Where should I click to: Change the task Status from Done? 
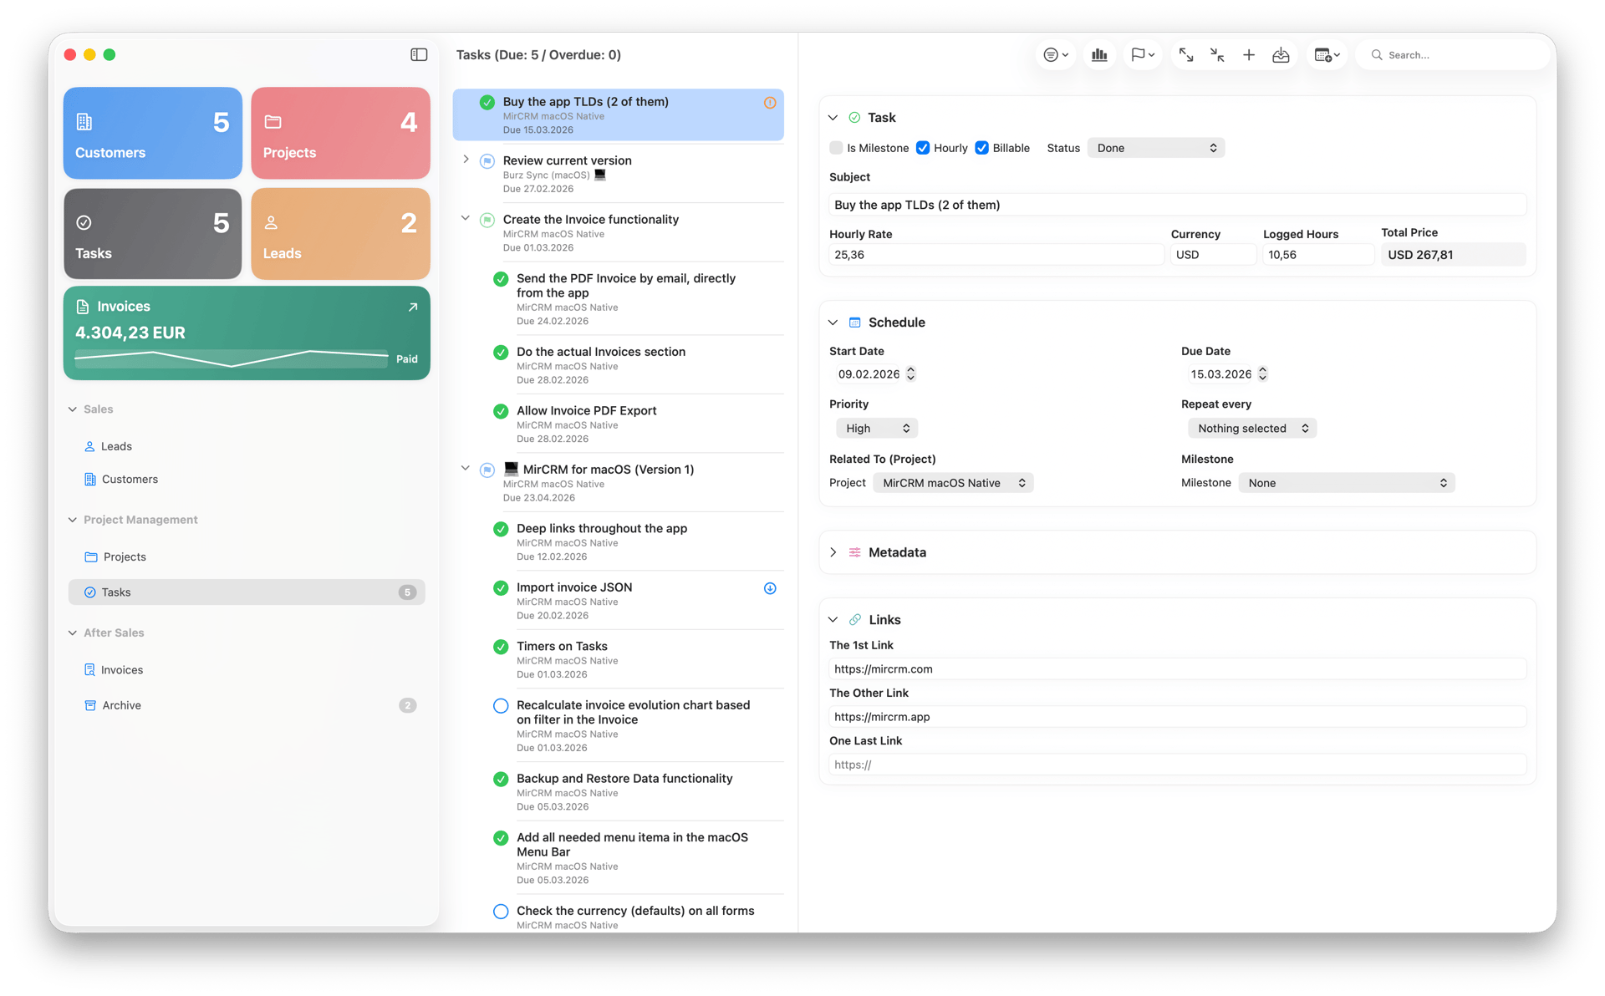(x=1156, y=148)
